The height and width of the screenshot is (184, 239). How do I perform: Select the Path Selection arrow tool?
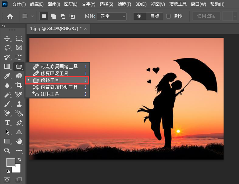[x=7, y=132]
